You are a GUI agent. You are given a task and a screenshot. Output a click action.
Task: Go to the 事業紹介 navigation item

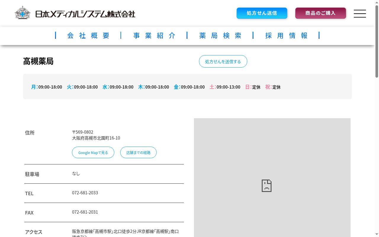click(x=155, y=36)
